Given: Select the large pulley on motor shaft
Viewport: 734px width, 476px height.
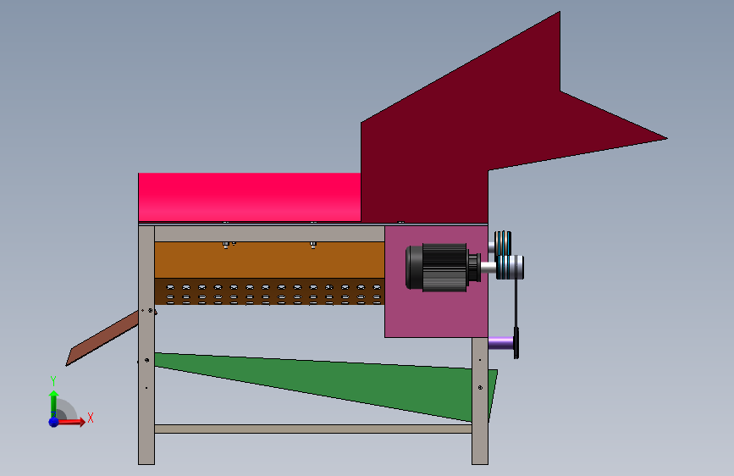Looking at the screenshot, I should coord(510,267).
